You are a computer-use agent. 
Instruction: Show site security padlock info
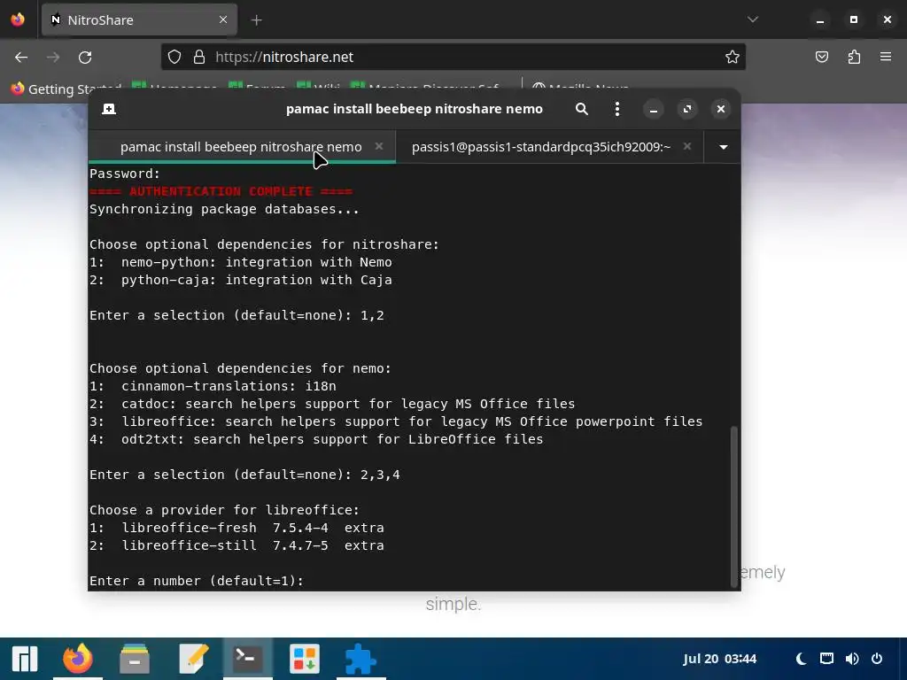[199, 57]
